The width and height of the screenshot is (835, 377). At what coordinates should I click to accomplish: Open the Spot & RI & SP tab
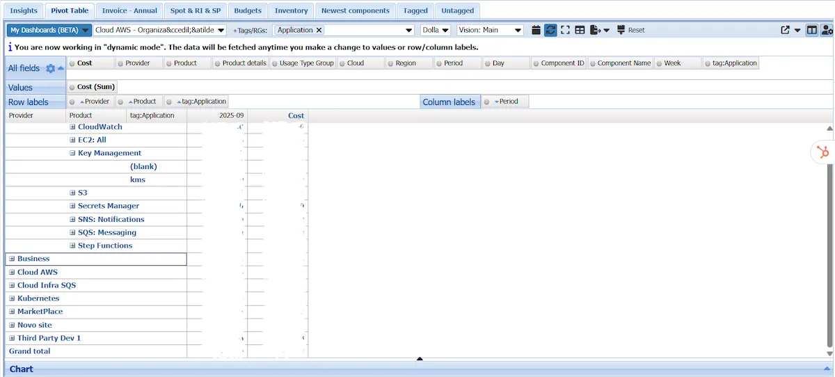(x=196, y=10)
